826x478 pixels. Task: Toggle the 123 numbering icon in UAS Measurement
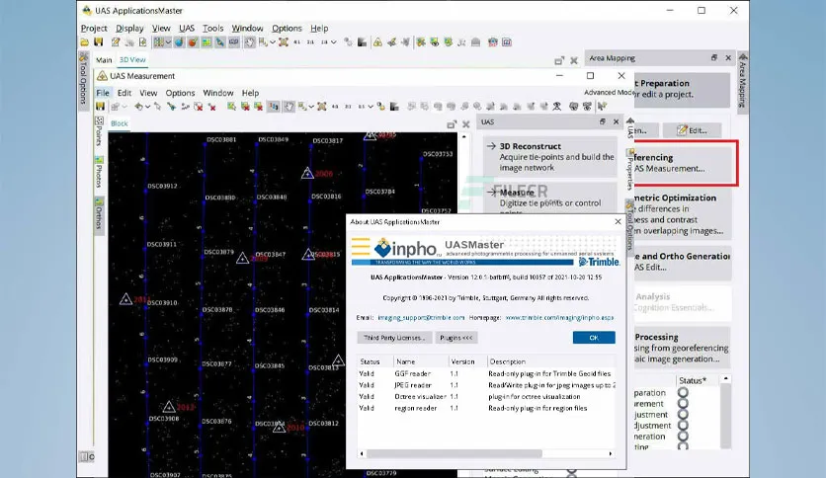click(x=274, y=107)
